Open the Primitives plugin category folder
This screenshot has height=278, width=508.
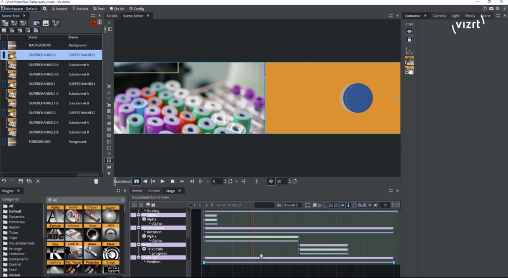17,222
